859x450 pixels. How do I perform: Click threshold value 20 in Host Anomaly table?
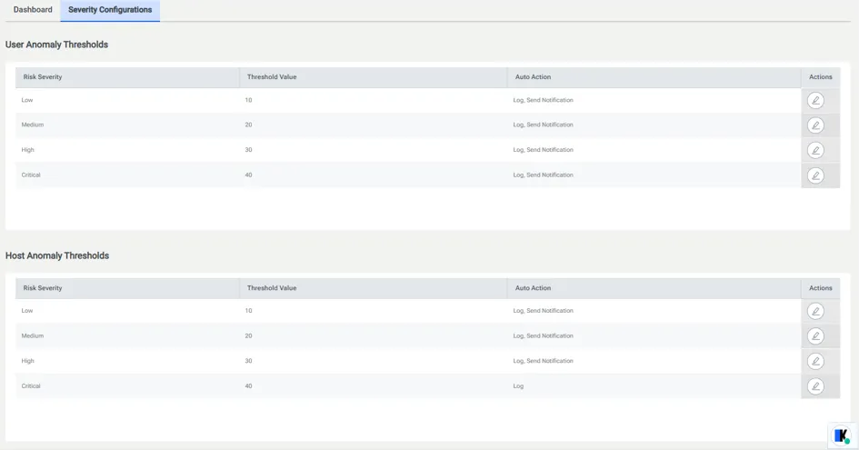point(249,336)
